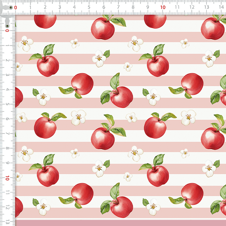Select the number 5 on the left ruler

7,104
